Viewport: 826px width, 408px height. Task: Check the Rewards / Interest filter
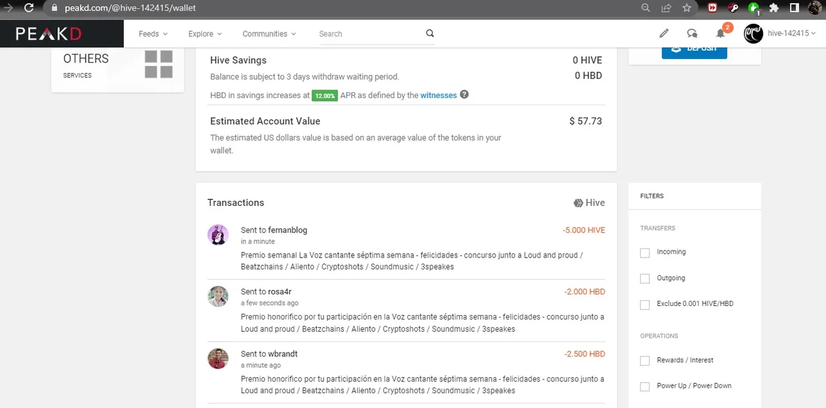click(x=645, y=361)
